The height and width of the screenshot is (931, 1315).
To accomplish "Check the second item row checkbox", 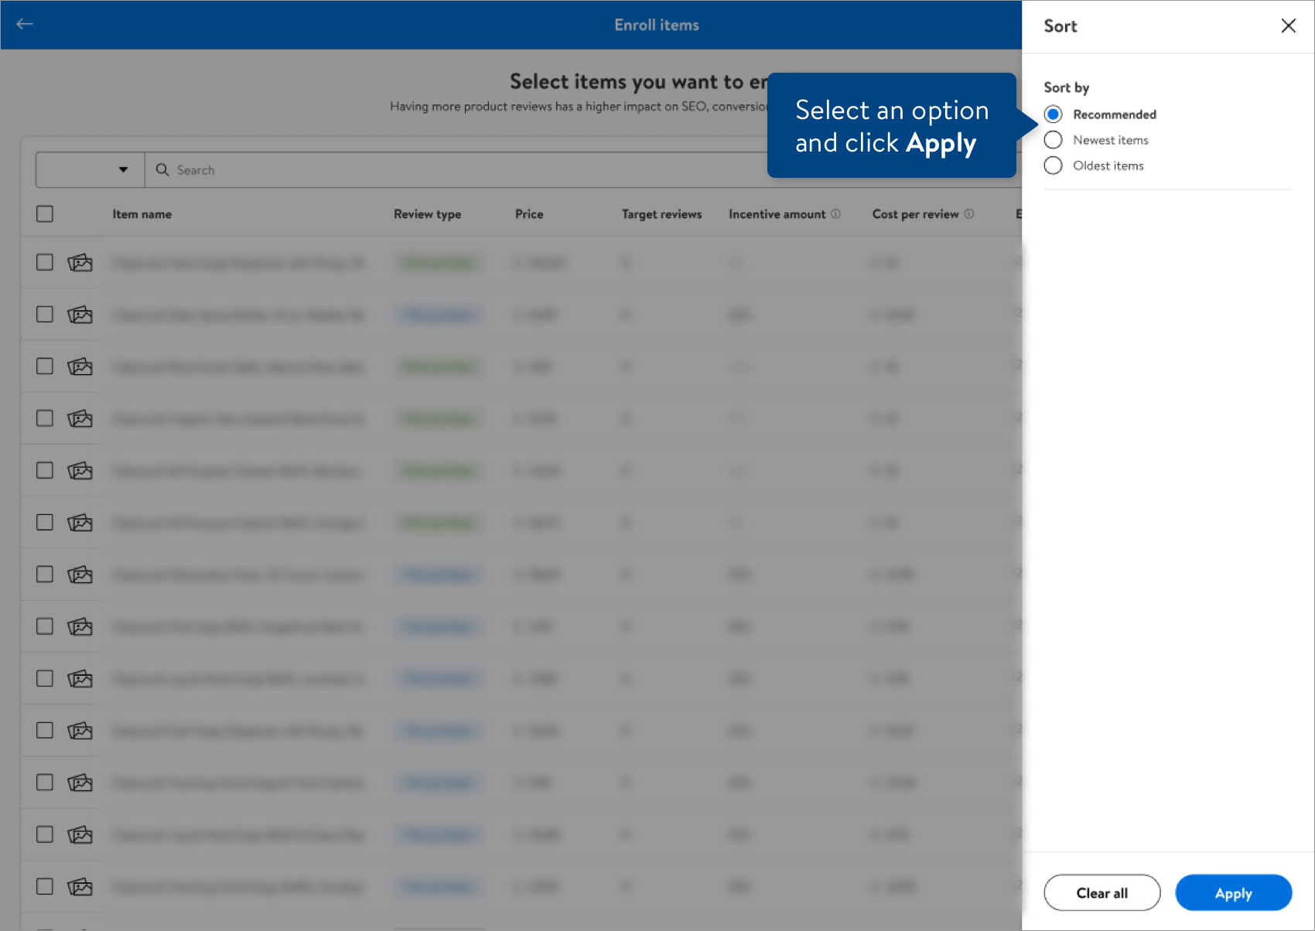I will 45,315.
